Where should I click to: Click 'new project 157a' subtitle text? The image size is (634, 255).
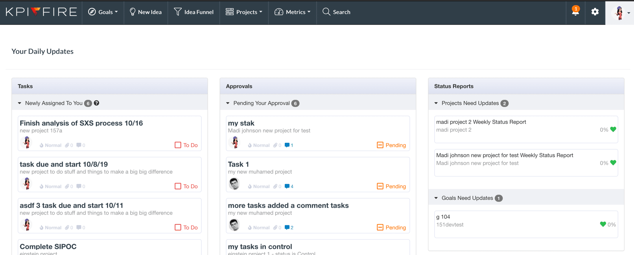41,131
